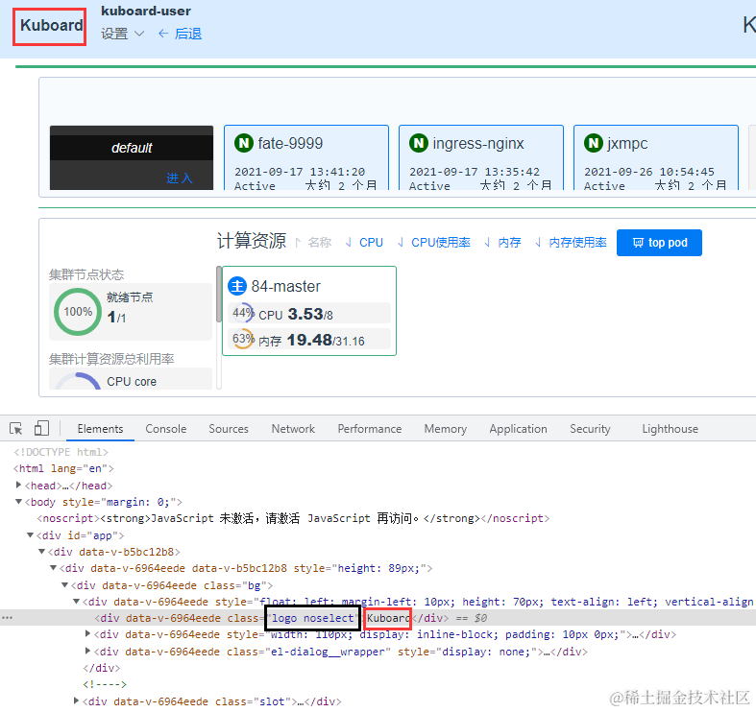This screenshot has width=756, height=712.
Task: Click the top pod button
Action: 659,243
